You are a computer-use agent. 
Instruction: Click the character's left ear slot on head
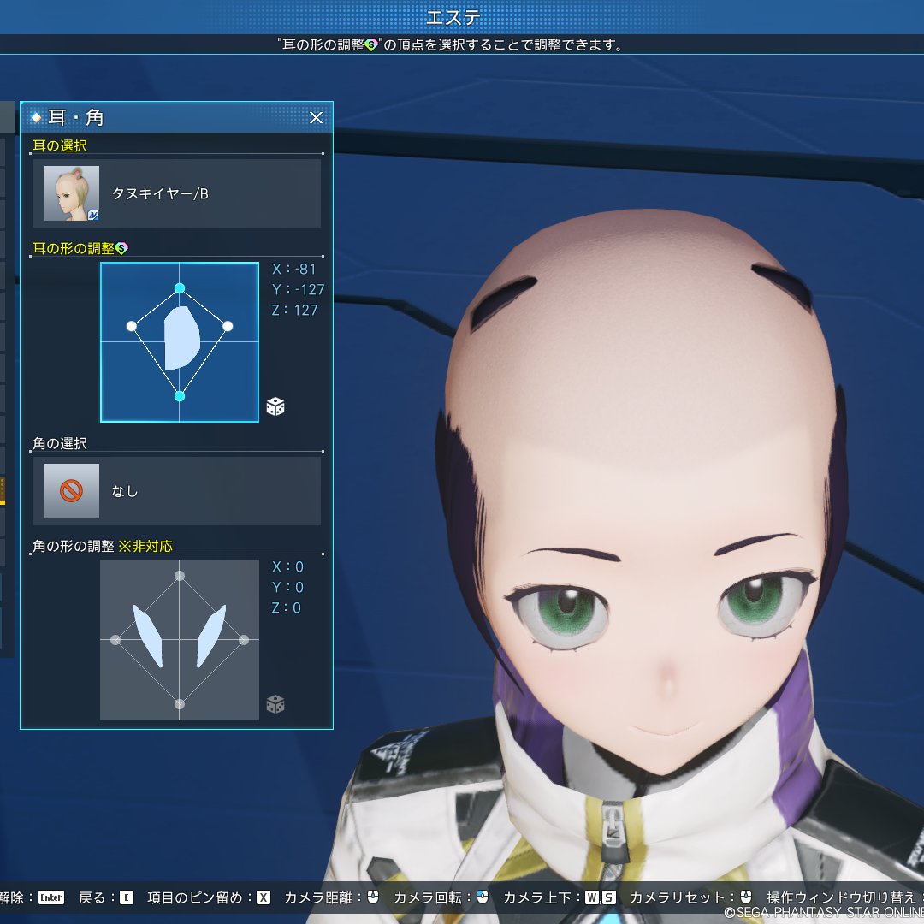coord(781,287)
